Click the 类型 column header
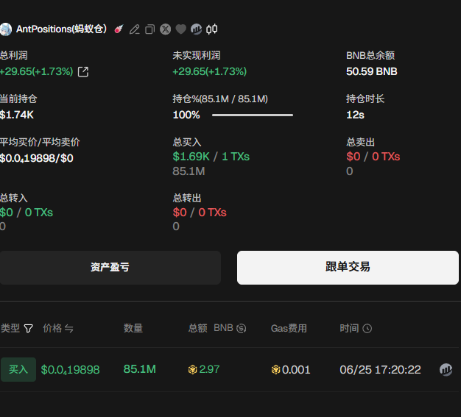 (10, 328)
